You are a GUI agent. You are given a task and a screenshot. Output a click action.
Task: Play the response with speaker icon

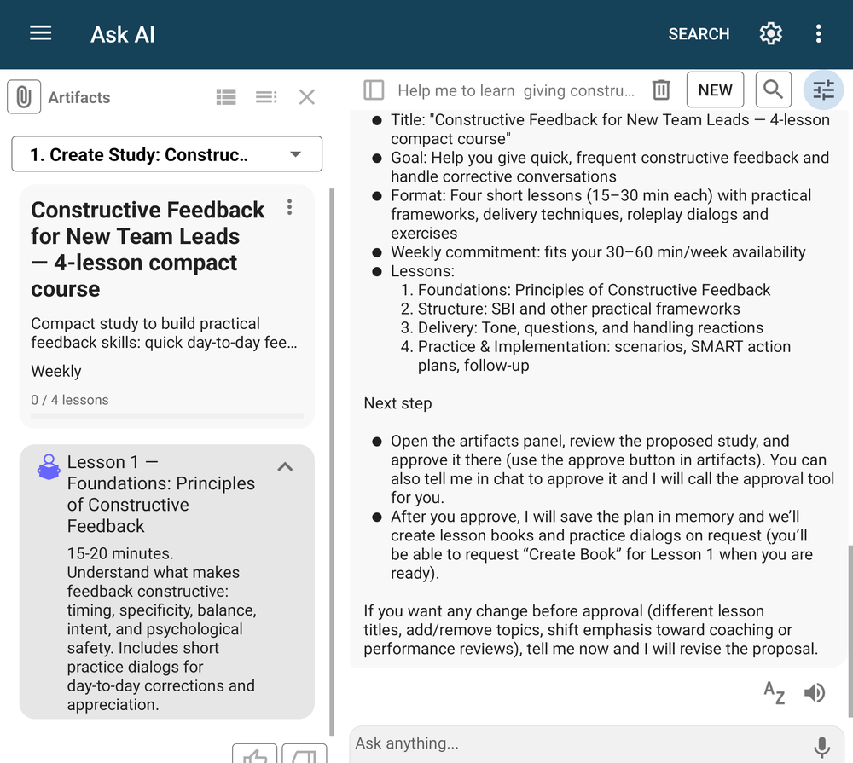point(815,693)
